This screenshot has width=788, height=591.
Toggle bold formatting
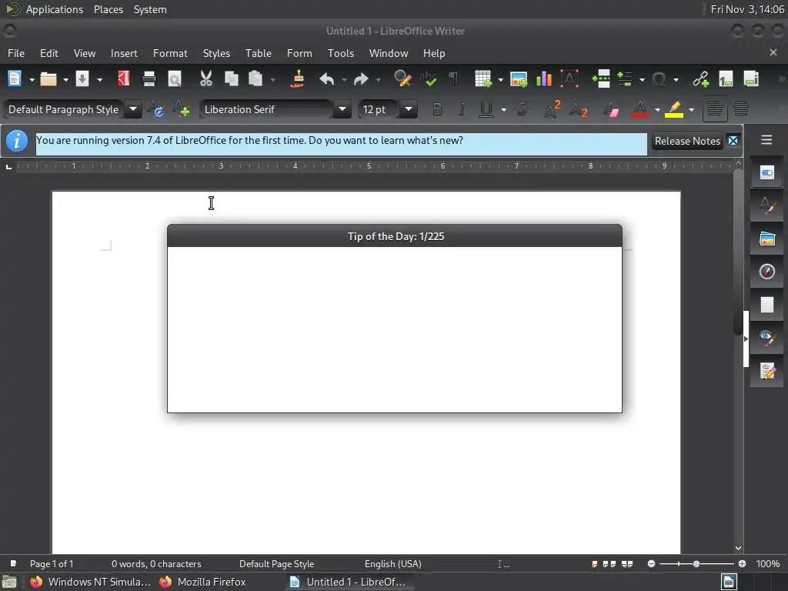click(x=437, y=109)
